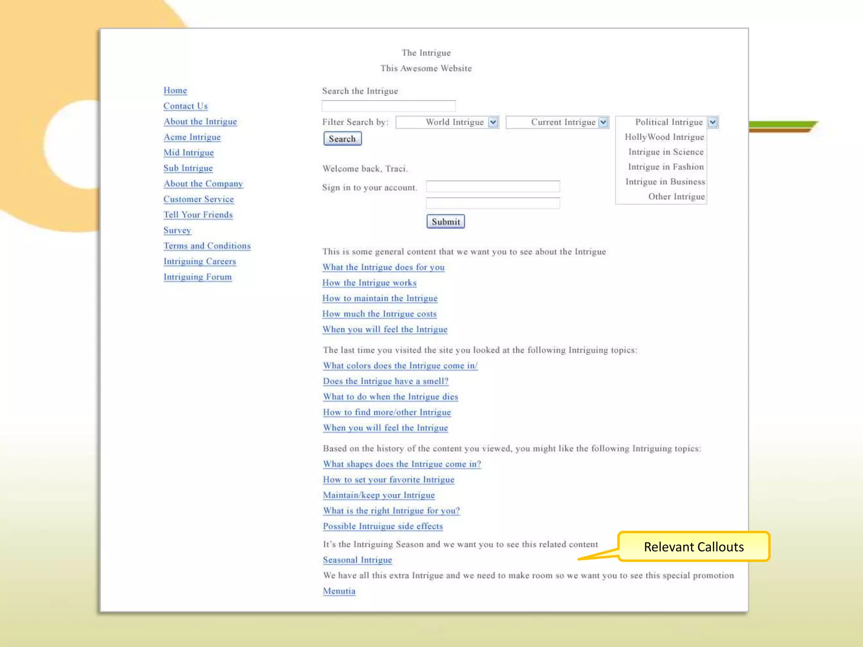Go to Contact Us page
863x647 pixels.
(185, 106)
